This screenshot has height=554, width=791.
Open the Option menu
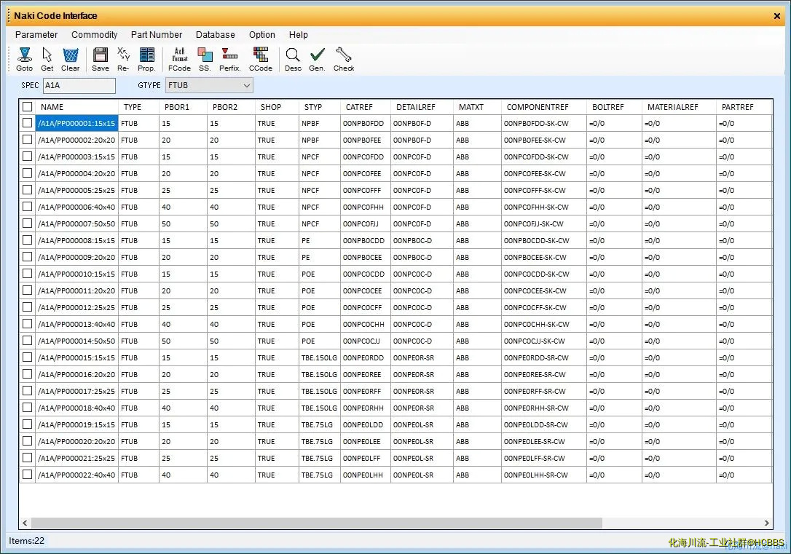[x=261, y=35]
